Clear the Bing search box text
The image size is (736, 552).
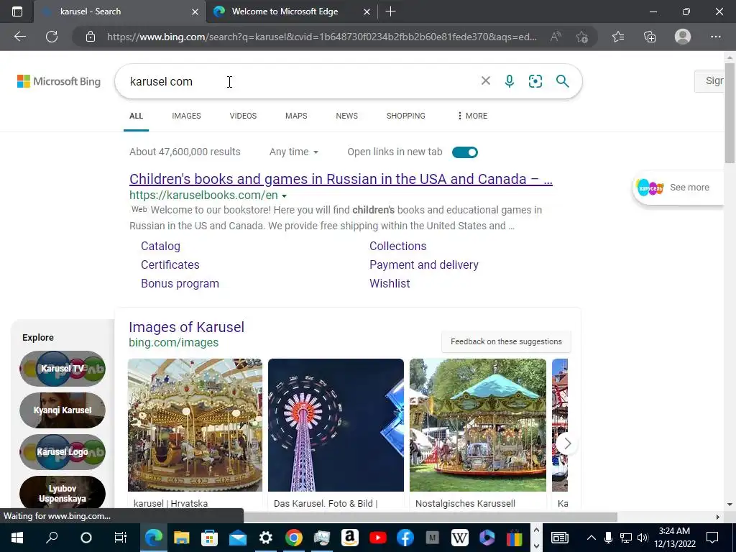pyautogui.click(x=486, y=80)
